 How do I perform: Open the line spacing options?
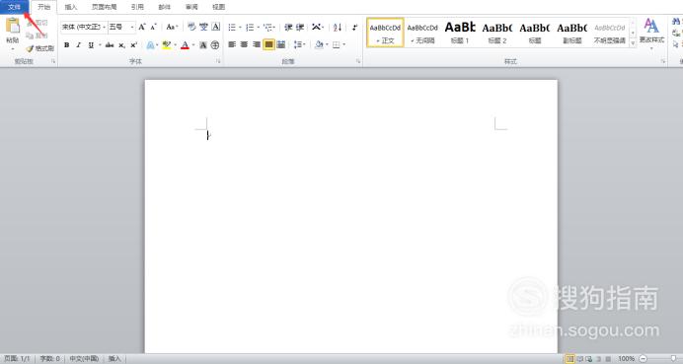pyautogui.click(x=299, y=44)
